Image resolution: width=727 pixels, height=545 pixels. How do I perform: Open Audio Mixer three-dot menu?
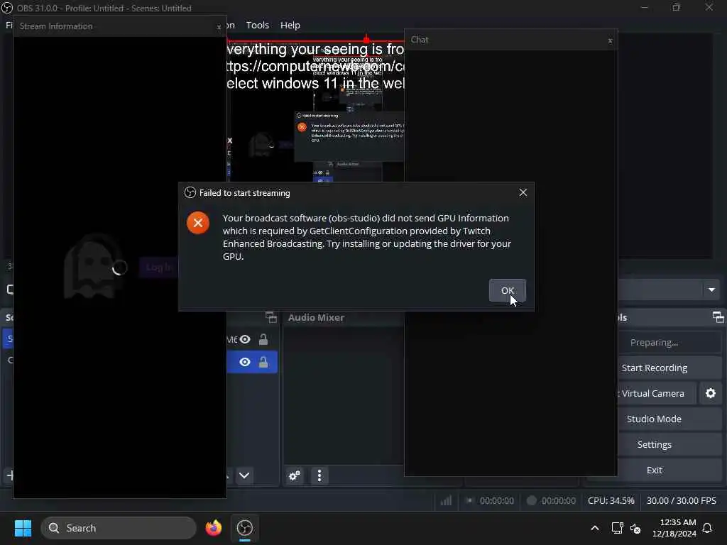click(x=319, y=475)
